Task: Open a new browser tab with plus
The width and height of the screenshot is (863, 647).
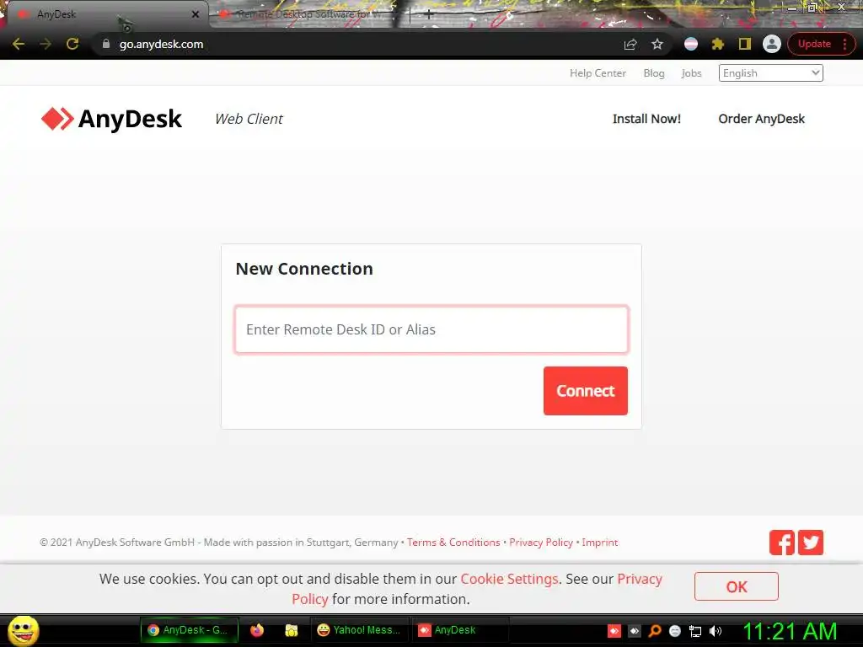Action: coord(428,15)
